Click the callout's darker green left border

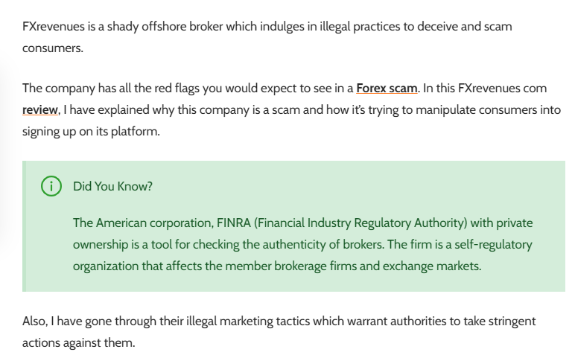pyautogui.click(x=24, y=226)
